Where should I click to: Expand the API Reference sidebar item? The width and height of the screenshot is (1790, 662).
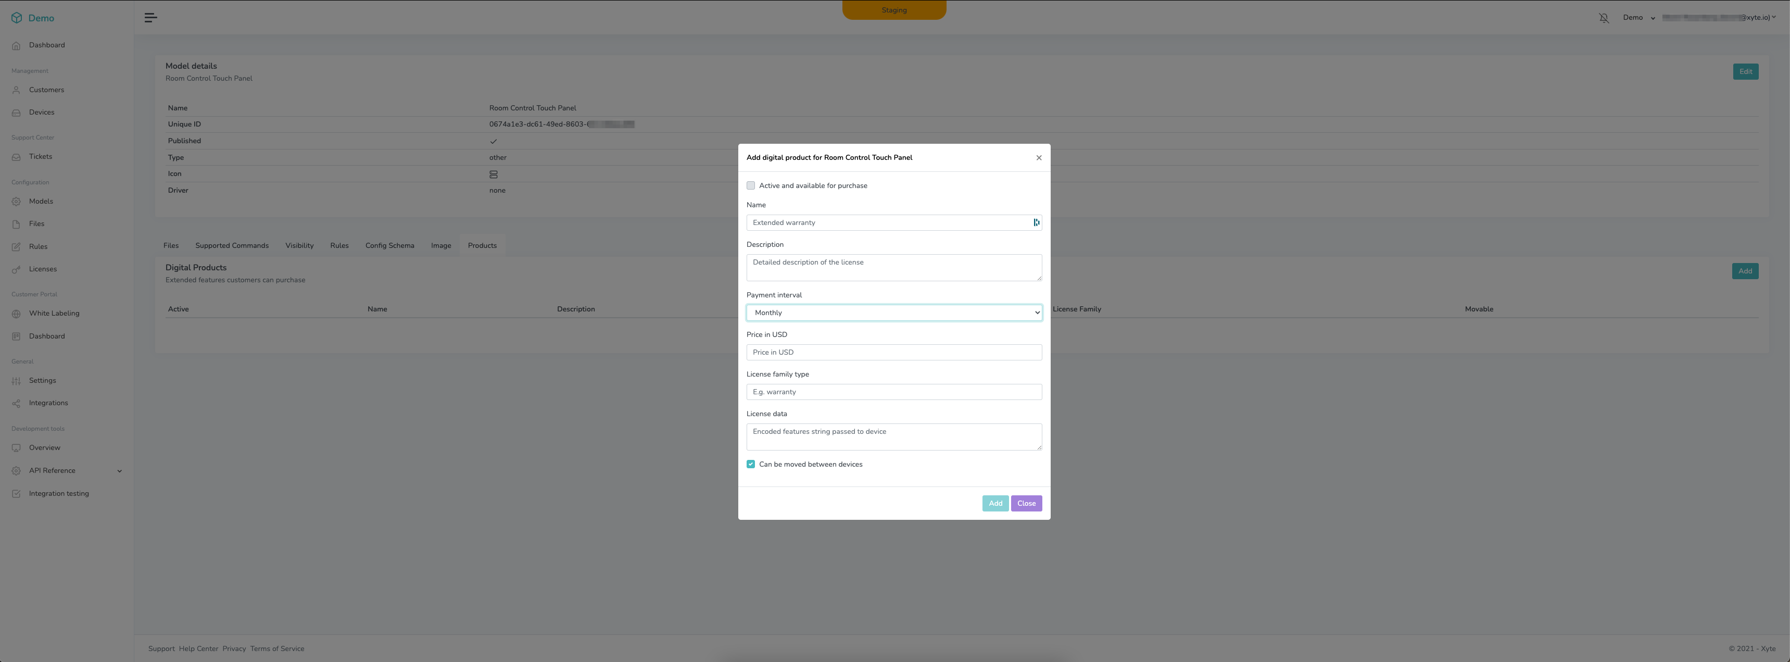click(x=119, y=471)
